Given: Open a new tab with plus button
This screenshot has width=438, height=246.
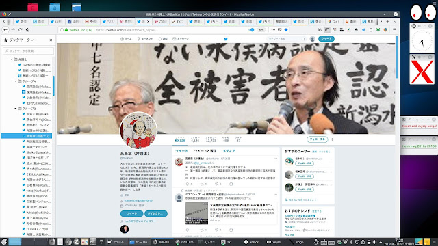Looking at the screenshot, I should 388,21.
